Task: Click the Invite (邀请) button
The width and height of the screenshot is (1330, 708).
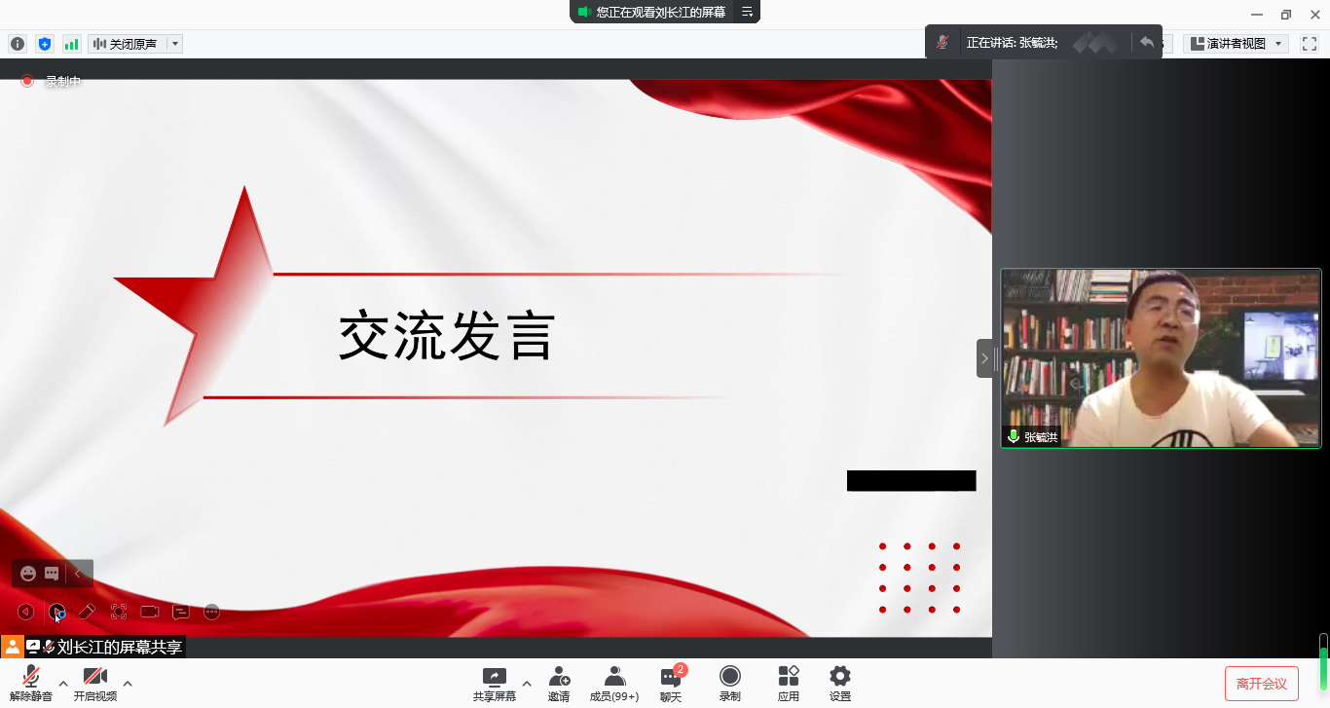Action: 559,683
